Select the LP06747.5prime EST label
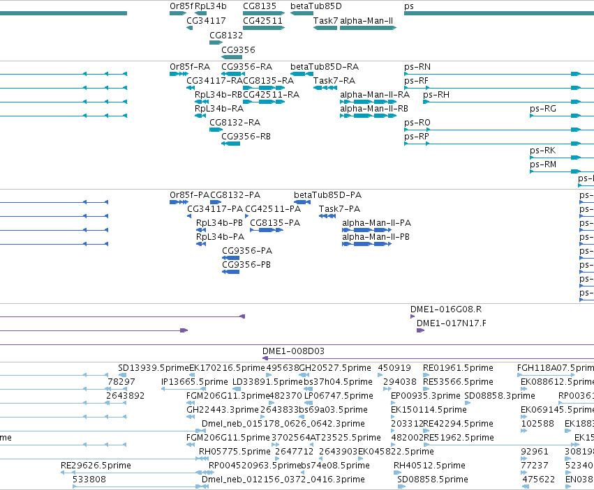This screenshot has height=490, width=594. [x=339, y=396]
